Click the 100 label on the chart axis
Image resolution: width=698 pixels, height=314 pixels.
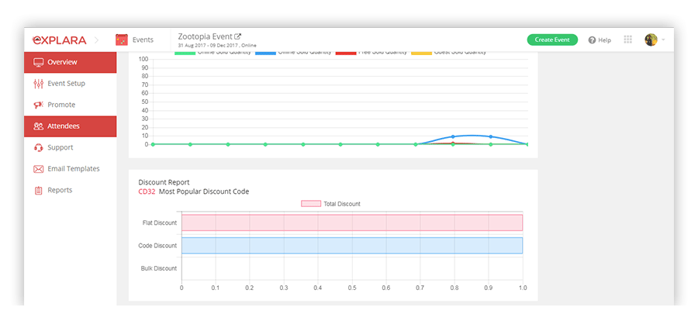click(143, 59)
